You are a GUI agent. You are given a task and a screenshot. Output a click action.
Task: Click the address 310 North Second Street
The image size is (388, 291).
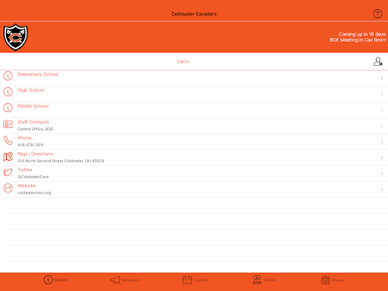tap(61, 161)
